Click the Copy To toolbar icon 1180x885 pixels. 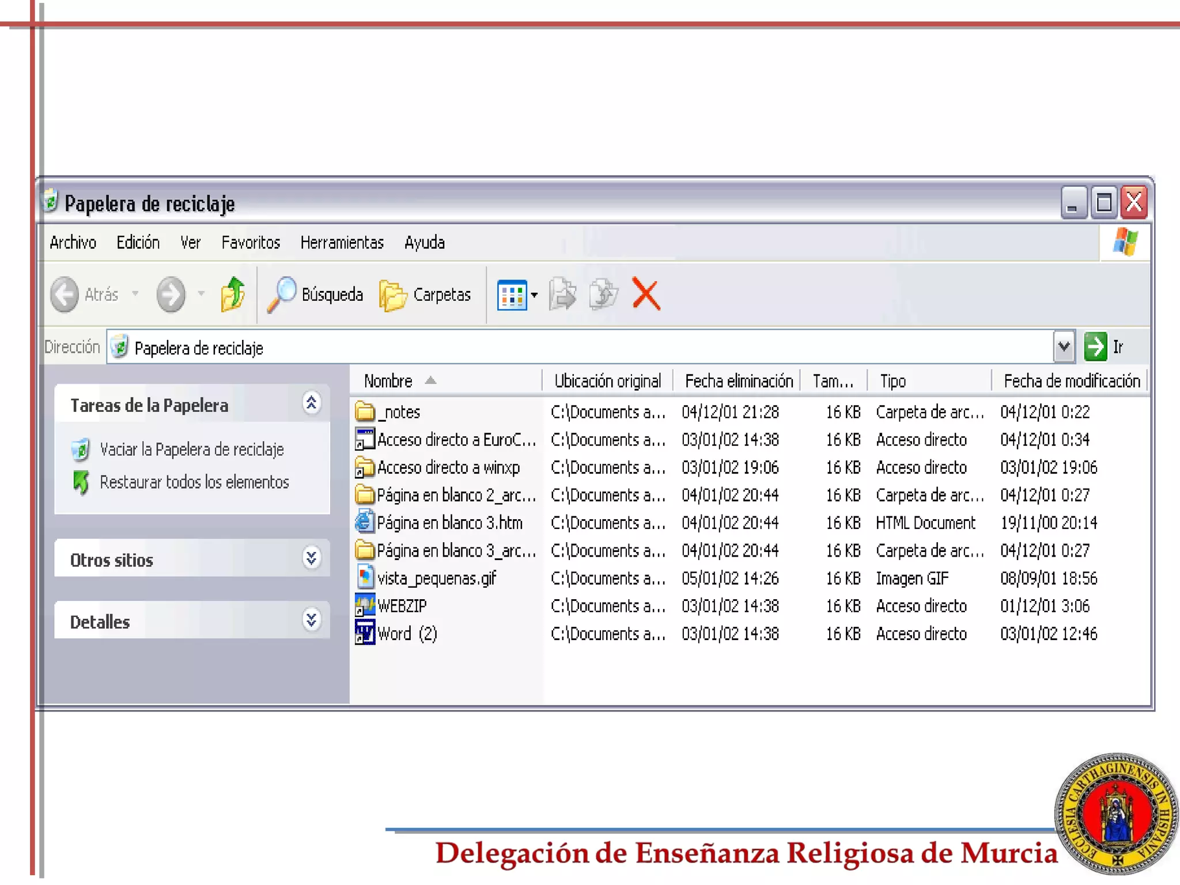click(x=603, y=294)
